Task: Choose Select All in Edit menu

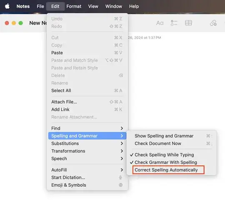Action: pos(87,91)
